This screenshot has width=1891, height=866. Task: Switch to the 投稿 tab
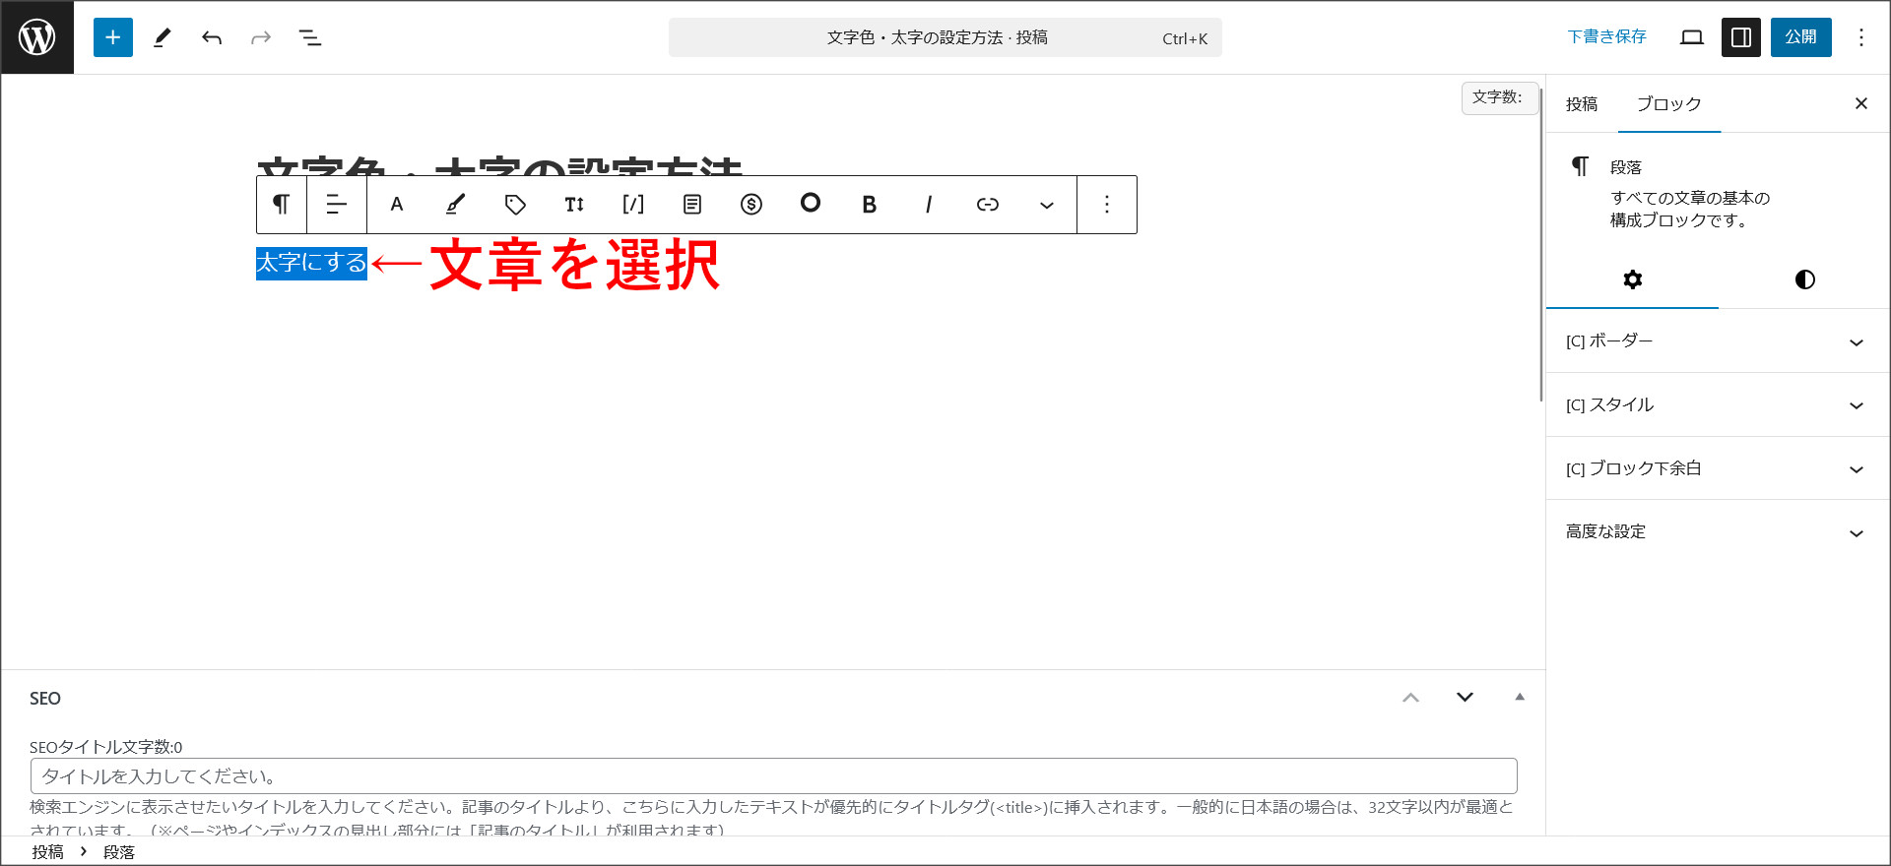1582,104
